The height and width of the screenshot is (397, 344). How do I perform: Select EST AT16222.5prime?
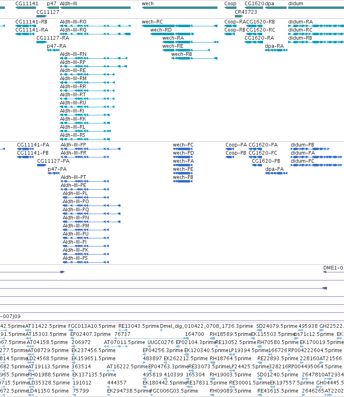110,371
